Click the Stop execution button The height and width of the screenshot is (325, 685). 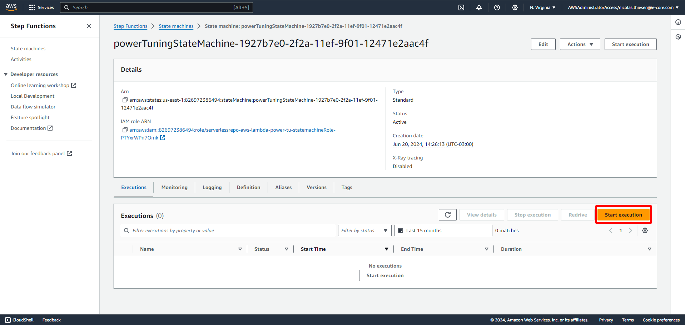click(532, 215)
